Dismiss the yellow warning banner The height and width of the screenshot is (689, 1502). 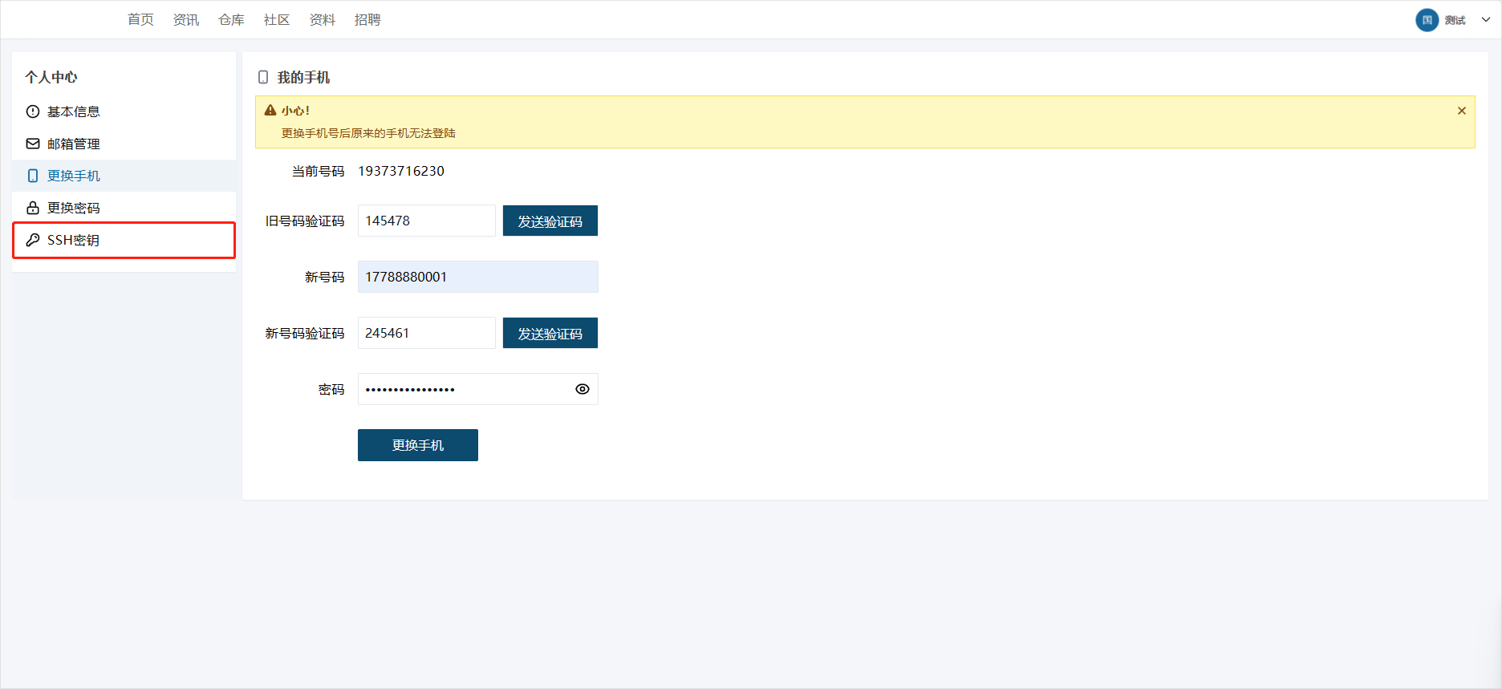[1461, 111]
